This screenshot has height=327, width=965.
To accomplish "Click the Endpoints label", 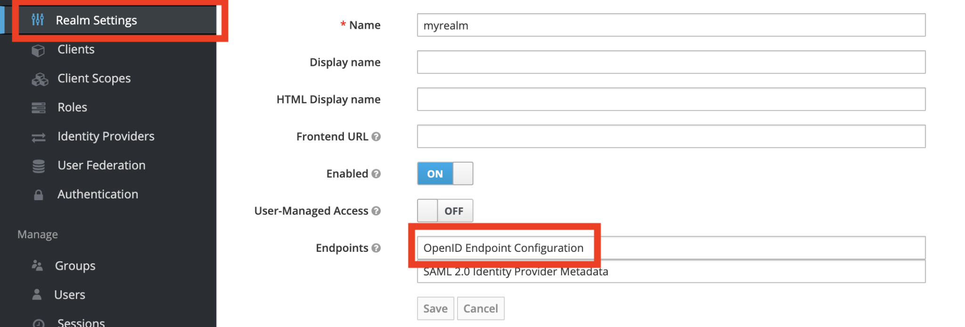I will [x=342, y=248].
